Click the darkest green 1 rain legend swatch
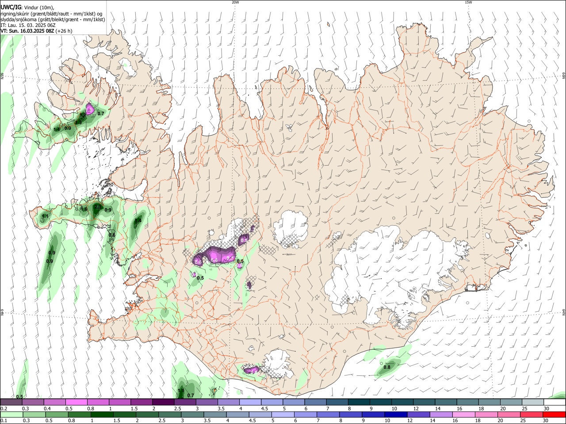The height and width of the screenshot is (424, 566). click(x=102, y=414)
